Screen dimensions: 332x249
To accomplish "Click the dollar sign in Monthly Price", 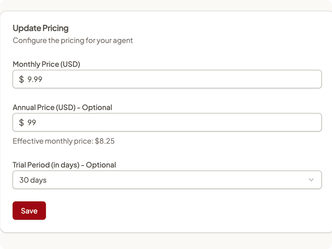I will [x=21, y=79].
